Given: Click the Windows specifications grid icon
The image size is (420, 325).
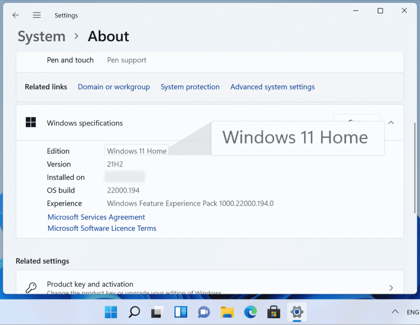Looking at the screenshot, I should pos(30,122).
